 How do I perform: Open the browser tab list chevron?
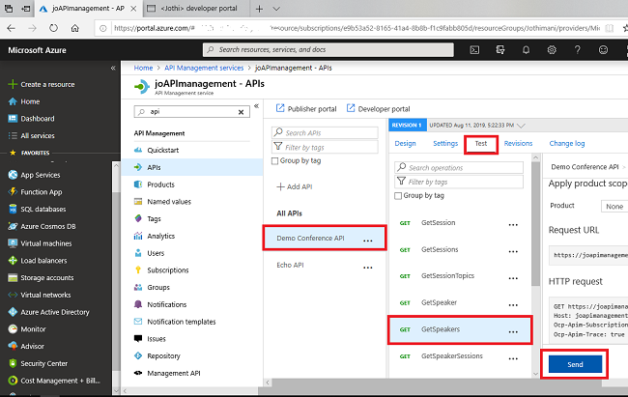click(x=276, y=9)
